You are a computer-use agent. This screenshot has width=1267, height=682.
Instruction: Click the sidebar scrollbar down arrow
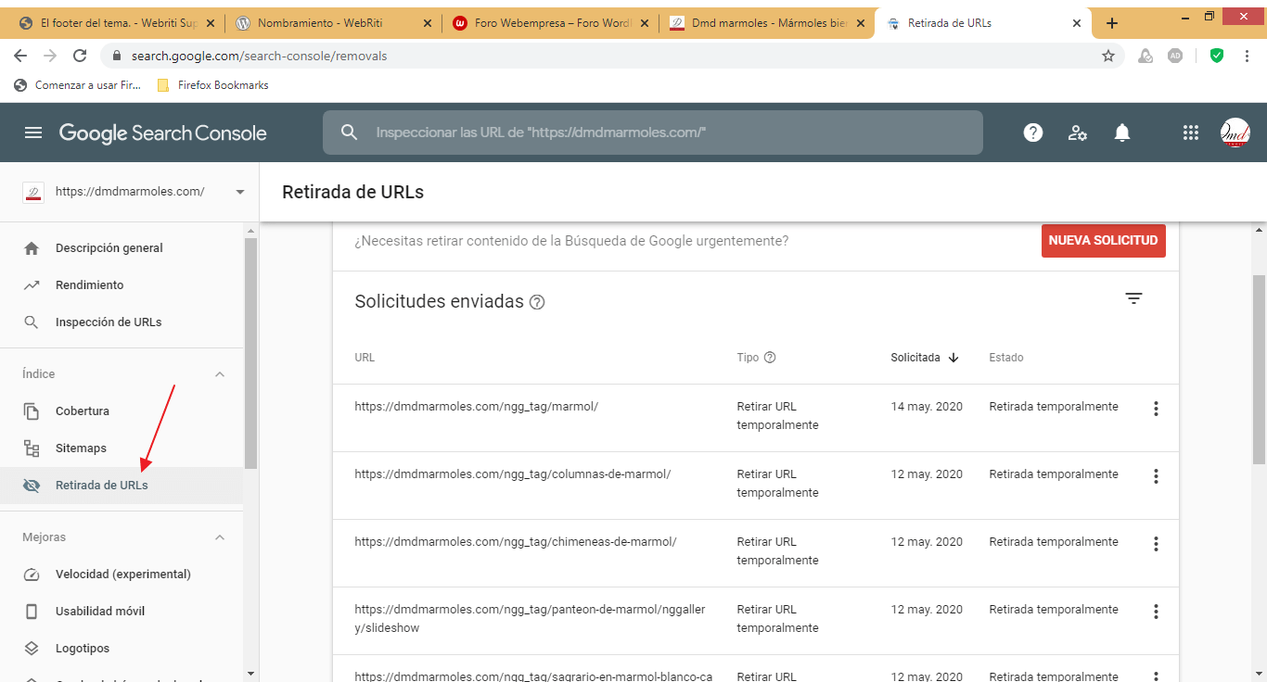[250, 674]
